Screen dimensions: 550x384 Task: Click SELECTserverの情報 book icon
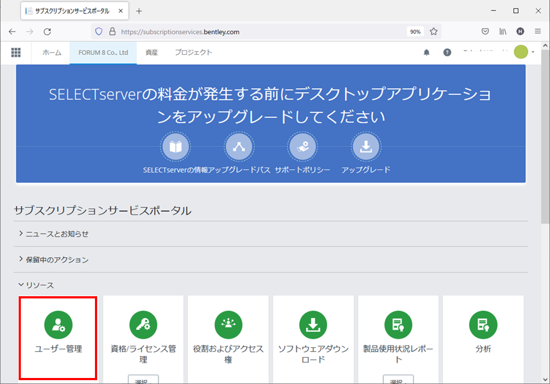click(x=176, y=146)
